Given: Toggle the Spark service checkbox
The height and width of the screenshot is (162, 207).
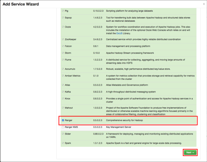Looking at the screenshot, I should (63, 143).
